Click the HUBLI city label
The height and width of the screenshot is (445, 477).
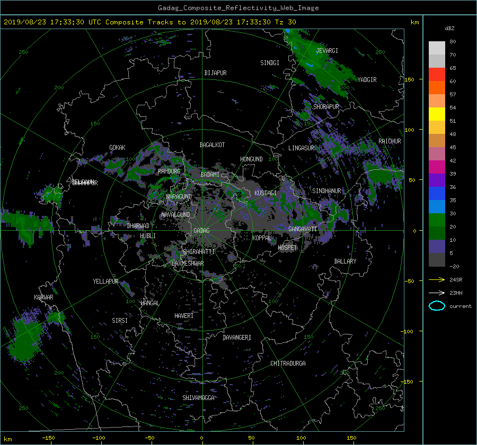pos(147,236)
